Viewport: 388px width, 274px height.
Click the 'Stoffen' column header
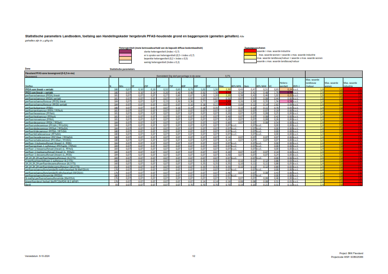[x=29, y=86]
